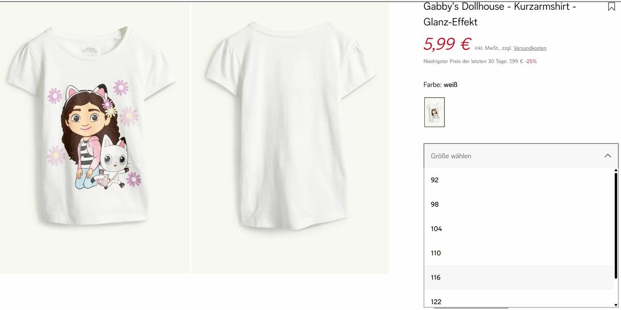Collapse size list using chevron arrow
Viewport: 621px width, 310px height.
(608, 156)
